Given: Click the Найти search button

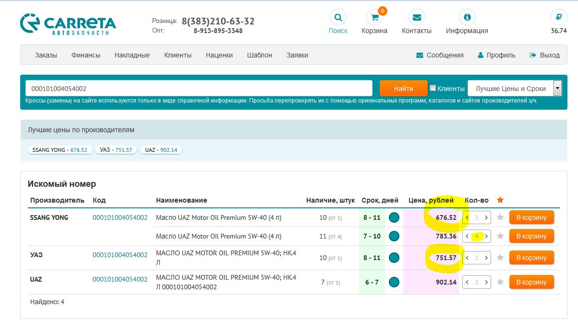Looking at the screenshot, I should 403,88.
